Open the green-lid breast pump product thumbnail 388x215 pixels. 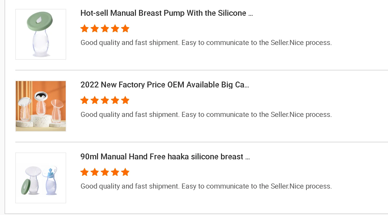(x=41, y=34)
